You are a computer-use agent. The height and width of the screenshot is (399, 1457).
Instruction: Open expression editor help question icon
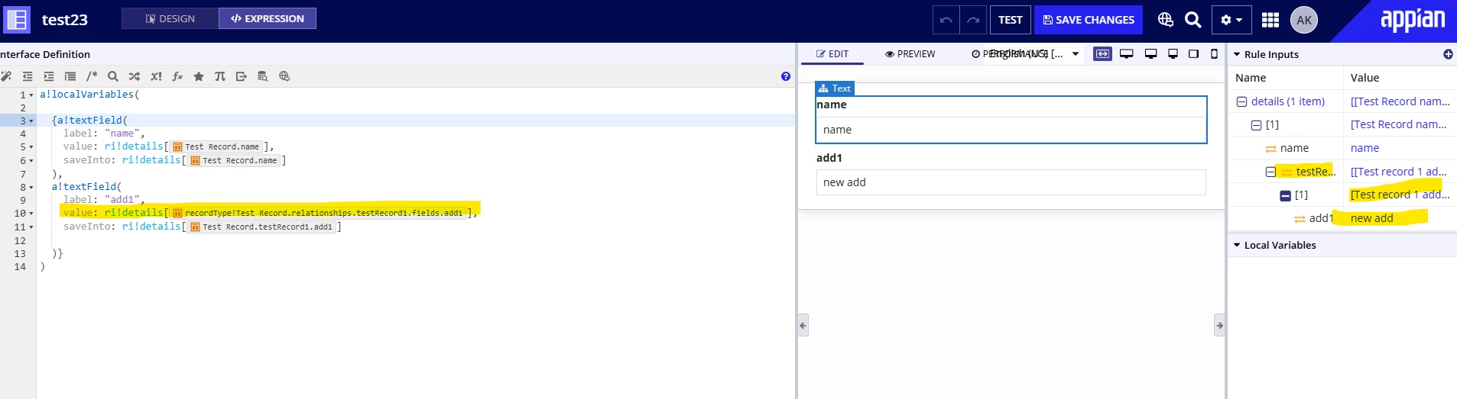pos(786,76)
